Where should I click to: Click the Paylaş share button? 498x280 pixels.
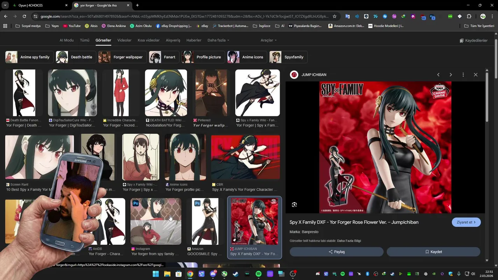point(337,252)
